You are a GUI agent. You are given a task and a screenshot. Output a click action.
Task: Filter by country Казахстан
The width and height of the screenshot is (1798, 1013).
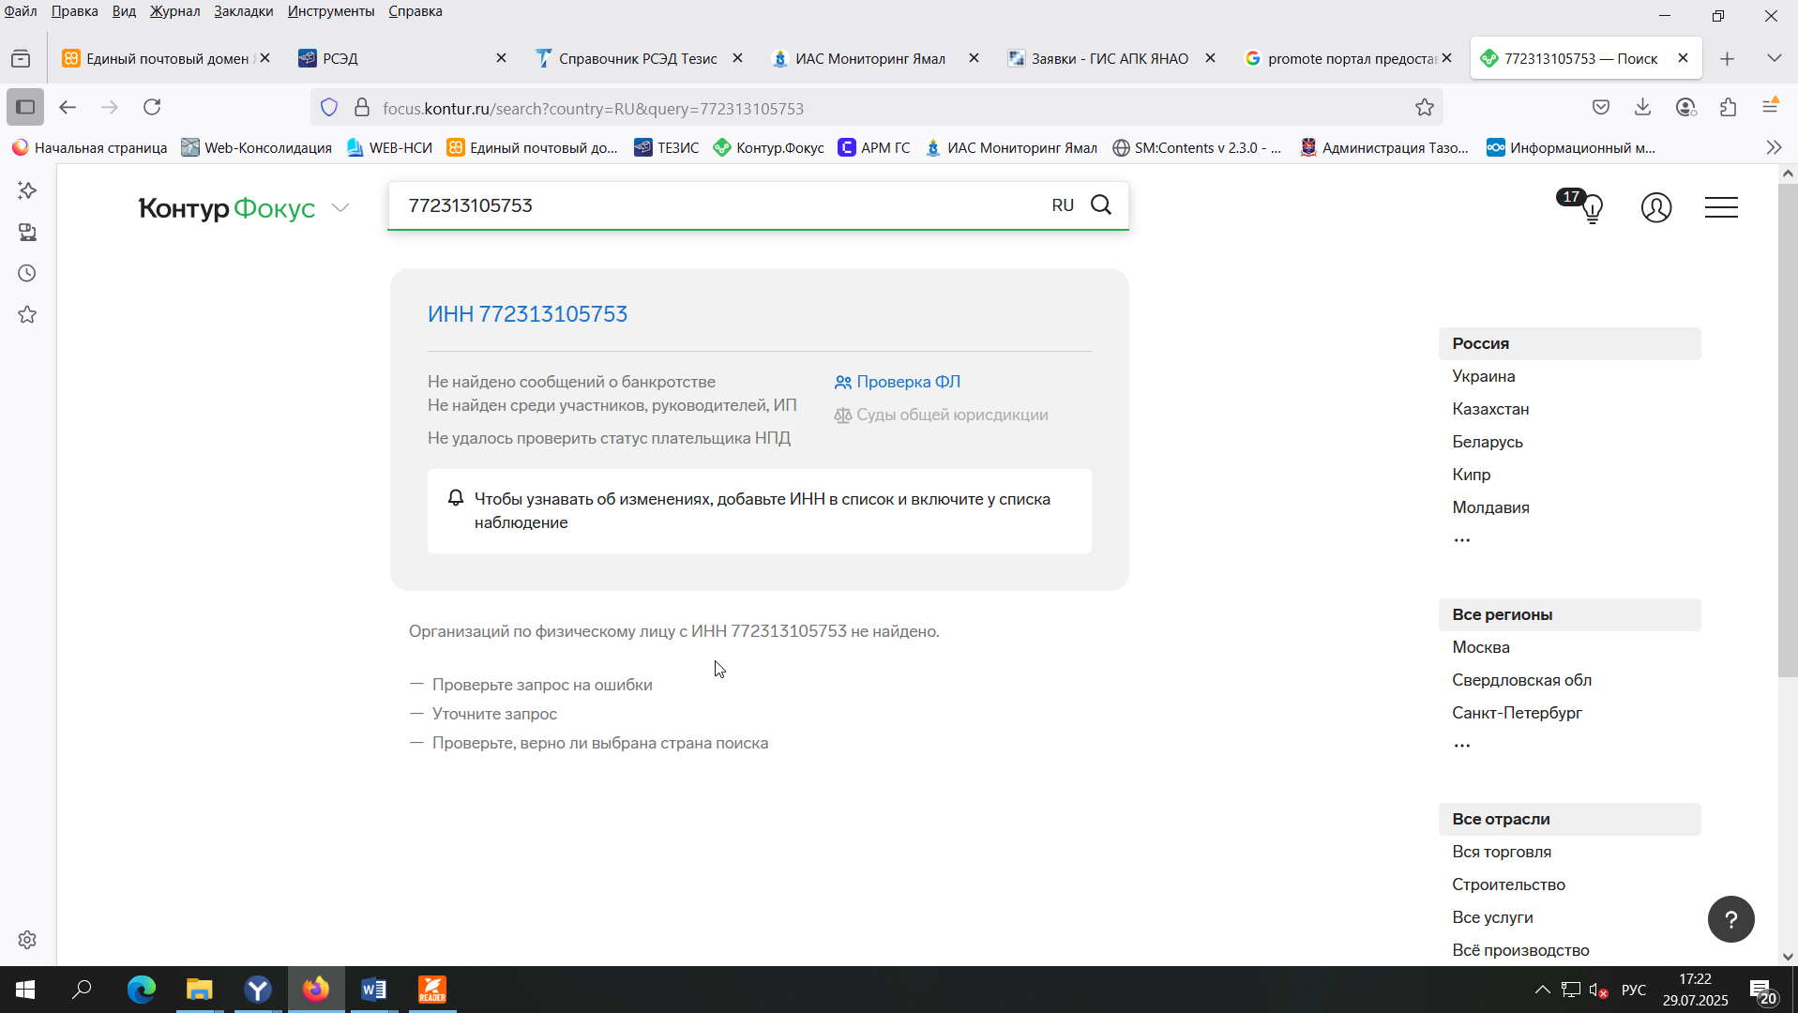point(1490,409)
